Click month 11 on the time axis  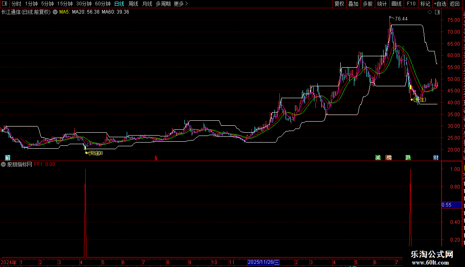coord(232,262)
